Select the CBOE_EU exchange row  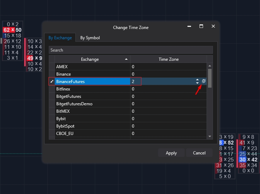click(x=92, y=134)
